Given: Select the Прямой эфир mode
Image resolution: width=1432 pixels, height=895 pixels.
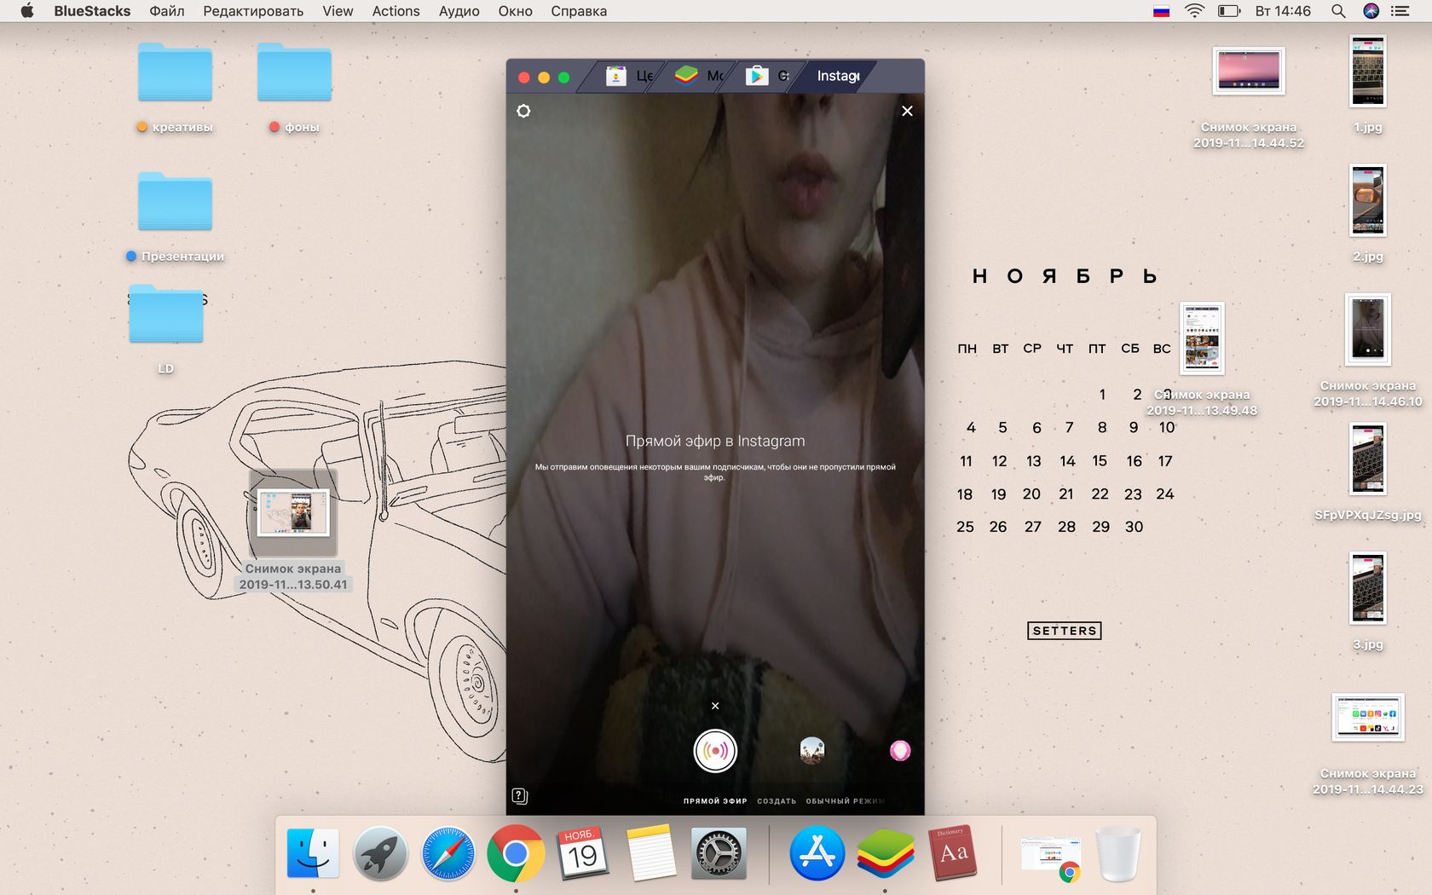Looking at the screenshot, I should (x=714, y=801).
